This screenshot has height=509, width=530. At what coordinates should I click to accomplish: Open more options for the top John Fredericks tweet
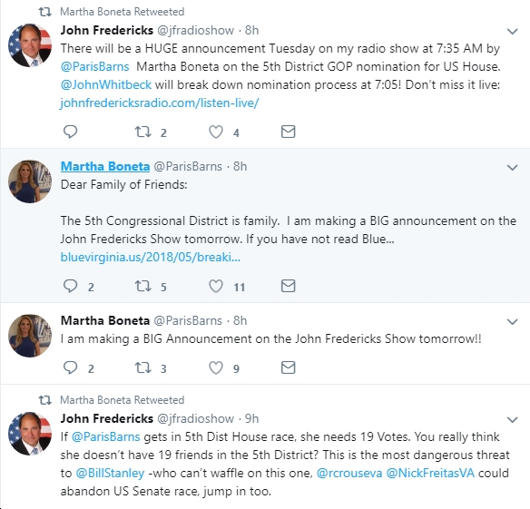click(x=513, y=32)
